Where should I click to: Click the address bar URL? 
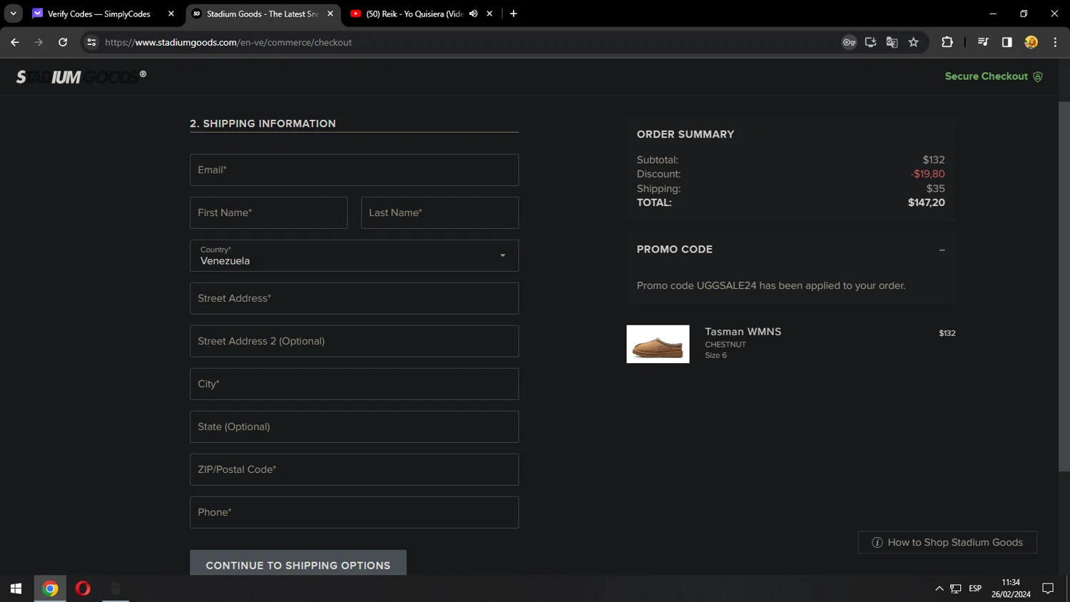[x=228, y=42]
